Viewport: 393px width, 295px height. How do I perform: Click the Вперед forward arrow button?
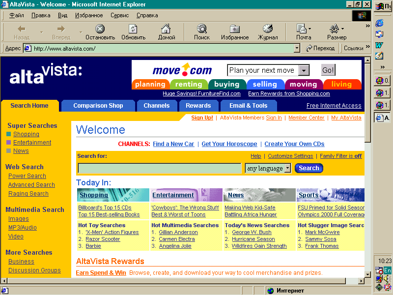[x=61, y=32]
